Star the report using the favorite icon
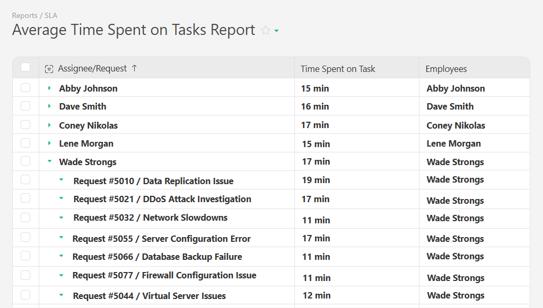Screen dimensions: 543x308 point(267,30)
